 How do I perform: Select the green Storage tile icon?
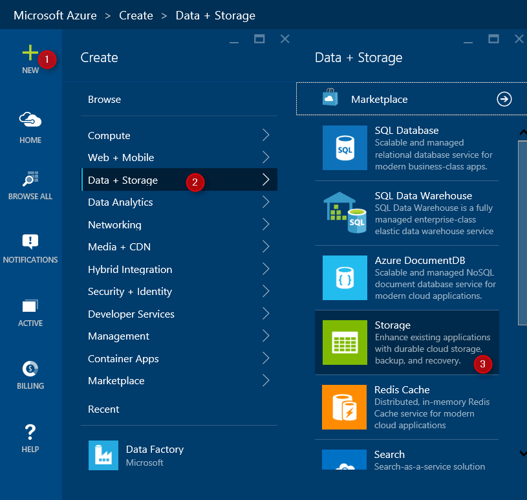point(345,342)
